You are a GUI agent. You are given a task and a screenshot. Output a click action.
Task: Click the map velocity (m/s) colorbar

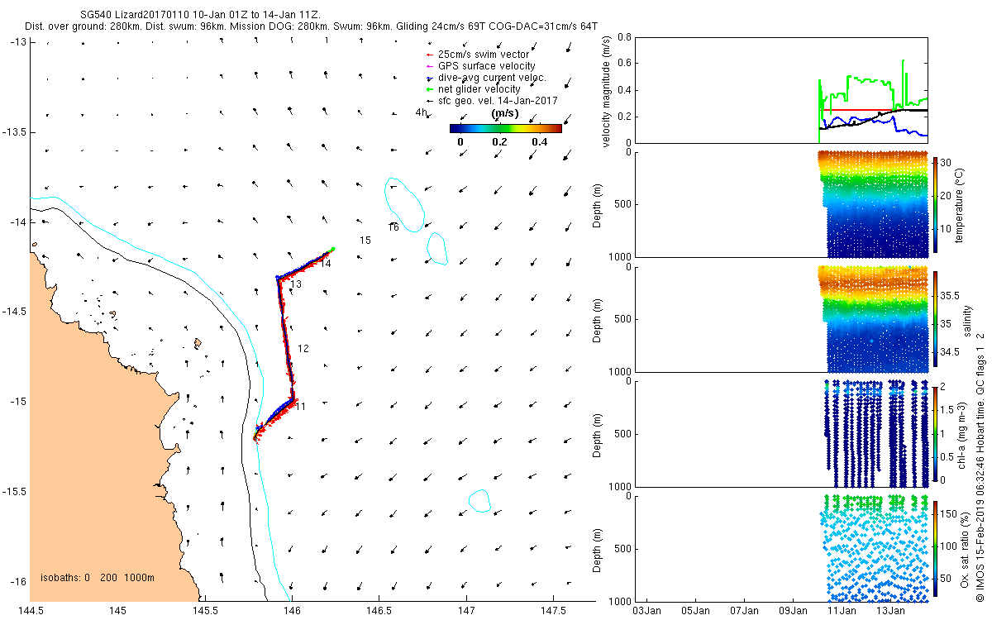point(506,128)
